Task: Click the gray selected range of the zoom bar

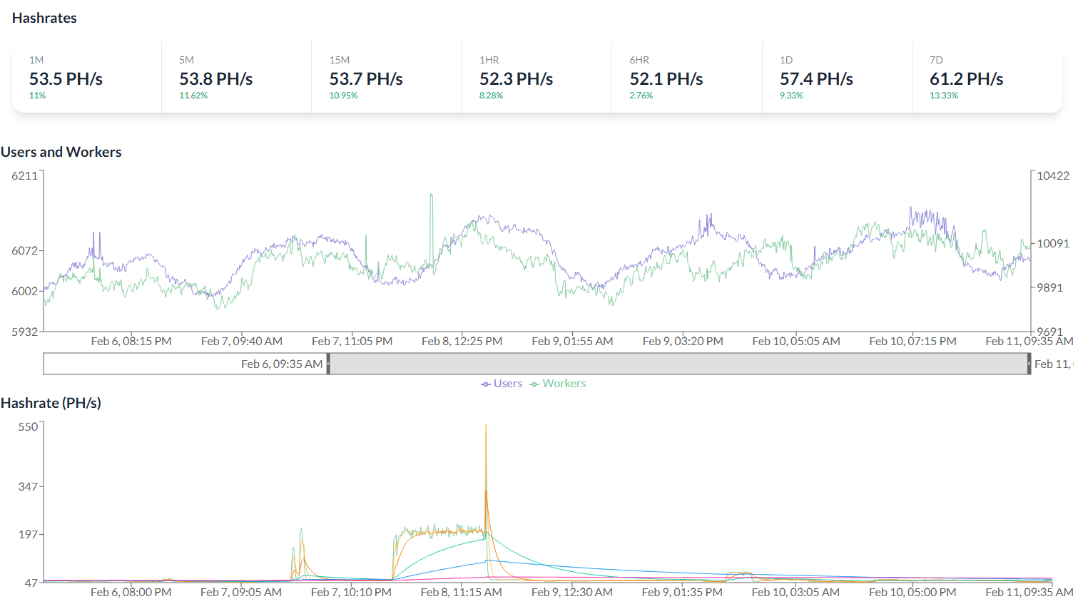Action: (x=678, y=364)
